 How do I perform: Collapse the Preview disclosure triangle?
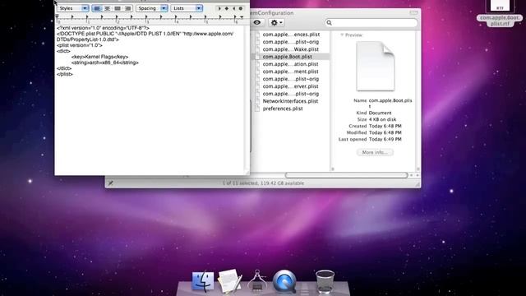(342, 35)
